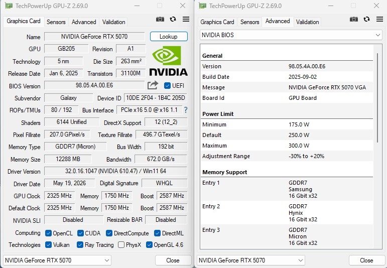Click the Subvendor field Galaxy

pyautogui.click(x=69, y=98)
